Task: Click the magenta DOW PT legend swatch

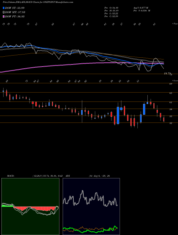Action: (x=4, y=16)
